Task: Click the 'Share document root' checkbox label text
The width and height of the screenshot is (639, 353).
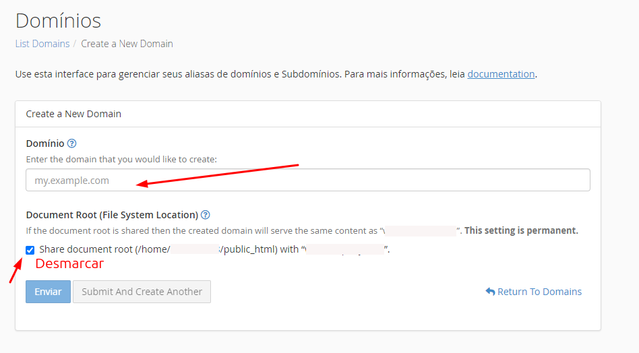Action: [101, 249]
